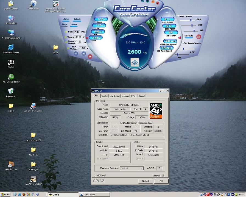Click the Start button on taskbar
The image size is (246, 197).
point(5,195)
